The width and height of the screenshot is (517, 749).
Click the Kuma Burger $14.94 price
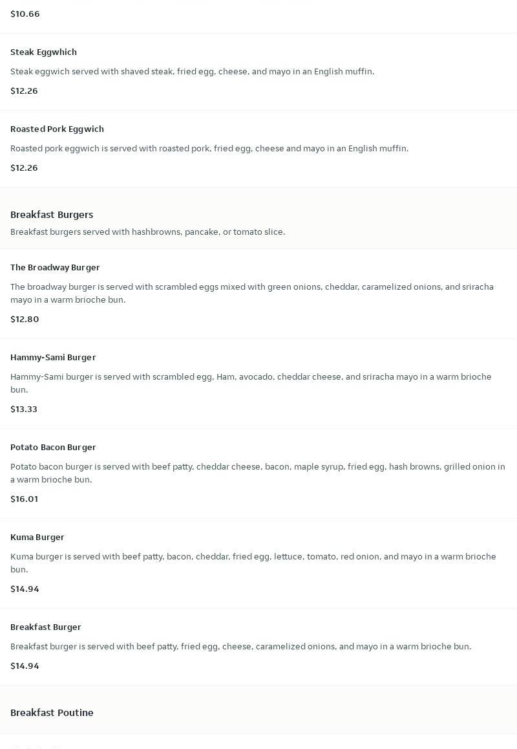pyautogui.click(x=25, y=589)
